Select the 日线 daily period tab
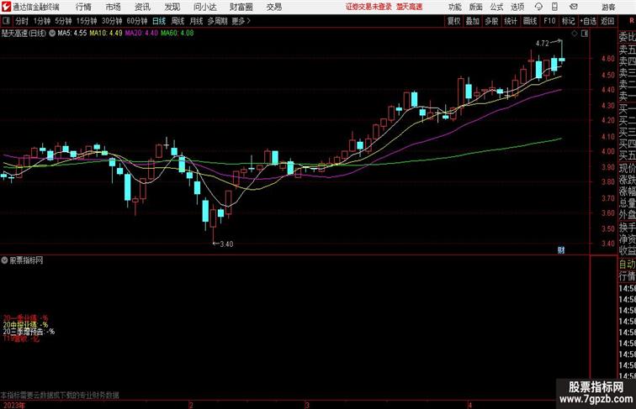 [159, 21]
